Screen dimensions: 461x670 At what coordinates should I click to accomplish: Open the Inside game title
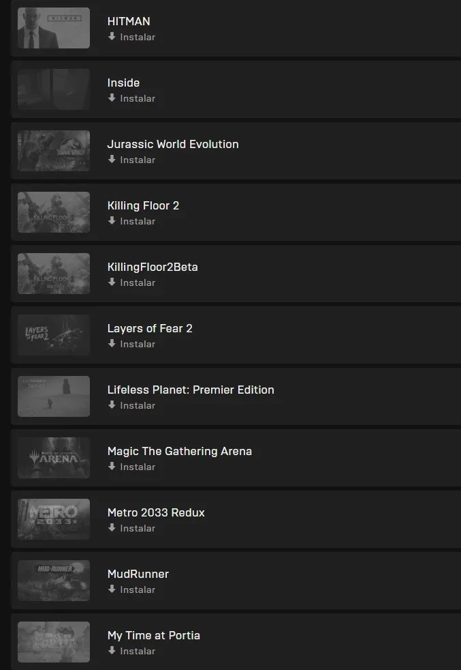pyautogui.click(x=123, y=83)
